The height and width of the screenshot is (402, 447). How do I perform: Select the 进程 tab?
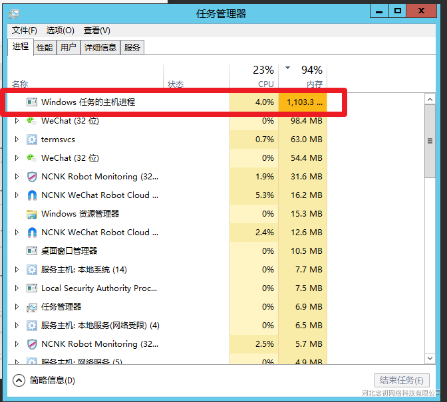[21, 47]
